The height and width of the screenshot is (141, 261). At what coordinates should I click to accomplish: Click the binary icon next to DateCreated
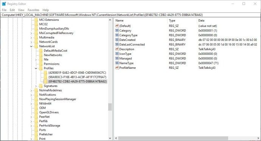tap(117, 40)
